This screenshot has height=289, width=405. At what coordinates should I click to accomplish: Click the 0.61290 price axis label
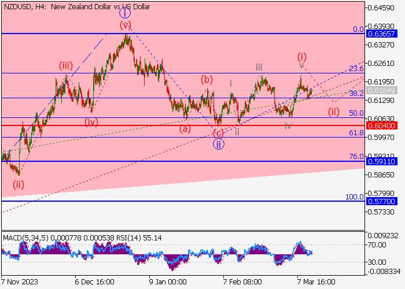381,100
